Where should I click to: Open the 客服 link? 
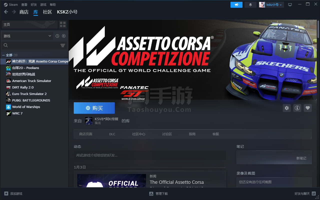tap(216, 134)
